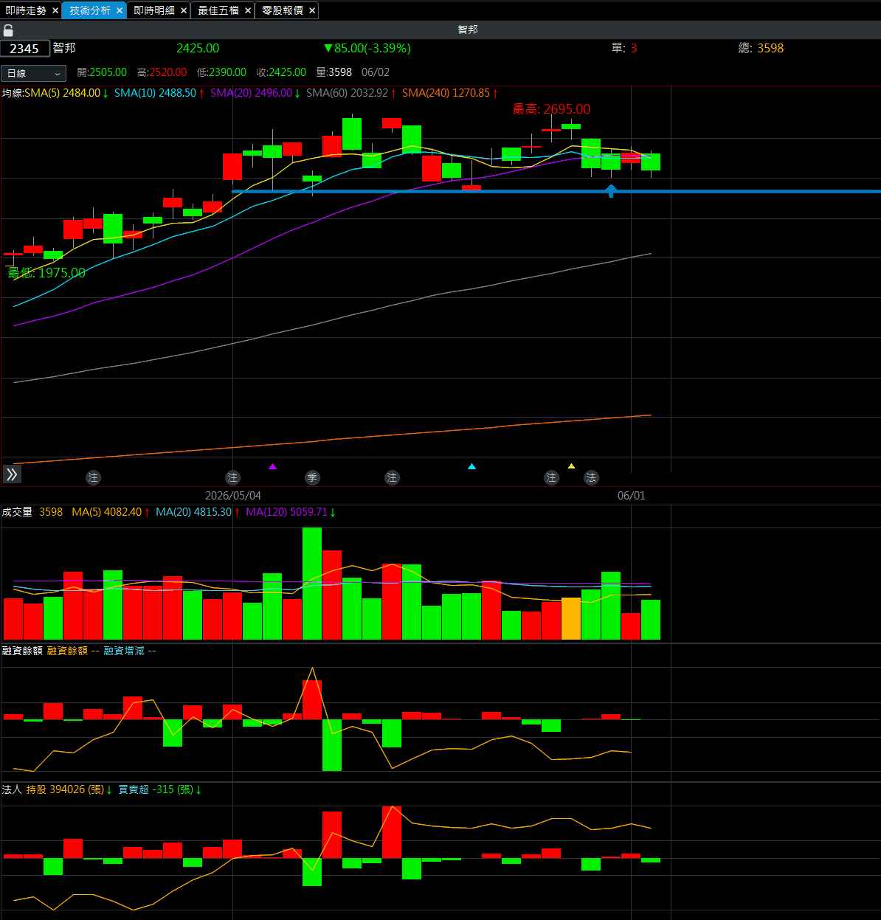Click the SMA(10) 2488.50 indicator label

159,93
